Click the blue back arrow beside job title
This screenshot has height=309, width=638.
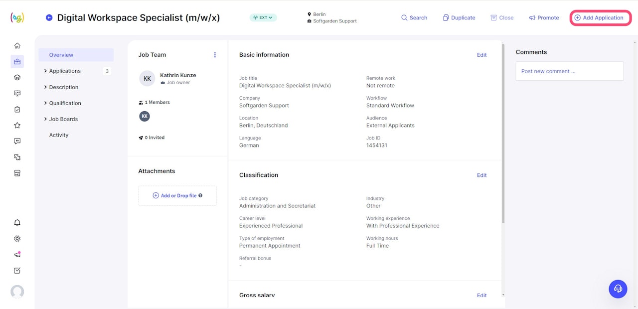[x=49, y=18]
